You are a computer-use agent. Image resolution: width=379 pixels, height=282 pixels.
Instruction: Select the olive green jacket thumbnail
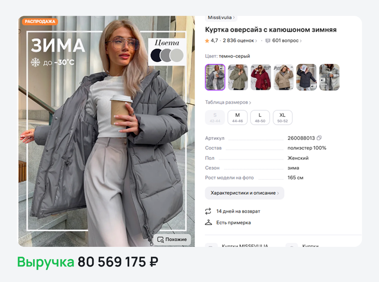coord(238,77)
